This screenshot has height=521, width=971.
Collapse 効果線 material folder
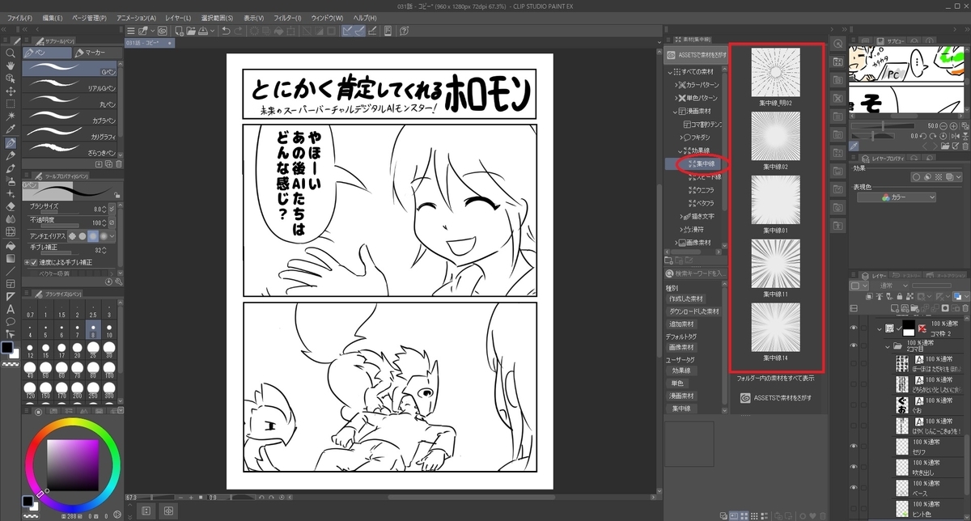coord(681,150)
